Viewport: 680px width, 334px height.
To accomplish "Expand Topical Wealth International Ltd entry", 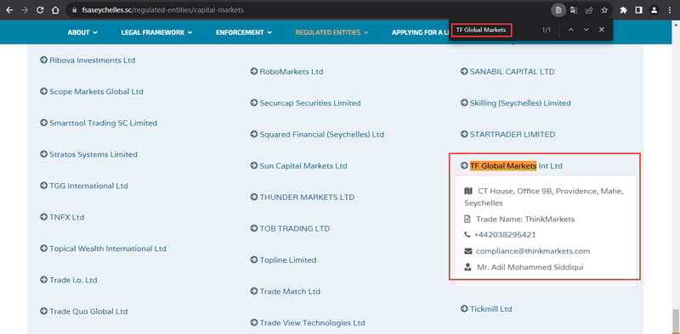I will point(103,248).
